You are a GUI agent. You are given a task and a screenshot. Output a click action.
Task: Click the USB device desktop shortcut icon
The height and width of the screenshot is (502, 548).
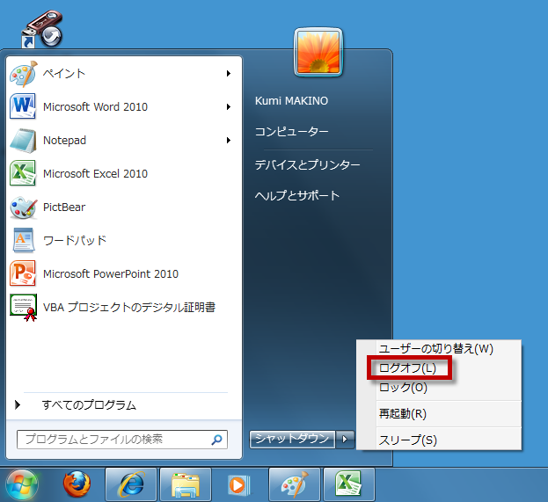coord(42,29)
